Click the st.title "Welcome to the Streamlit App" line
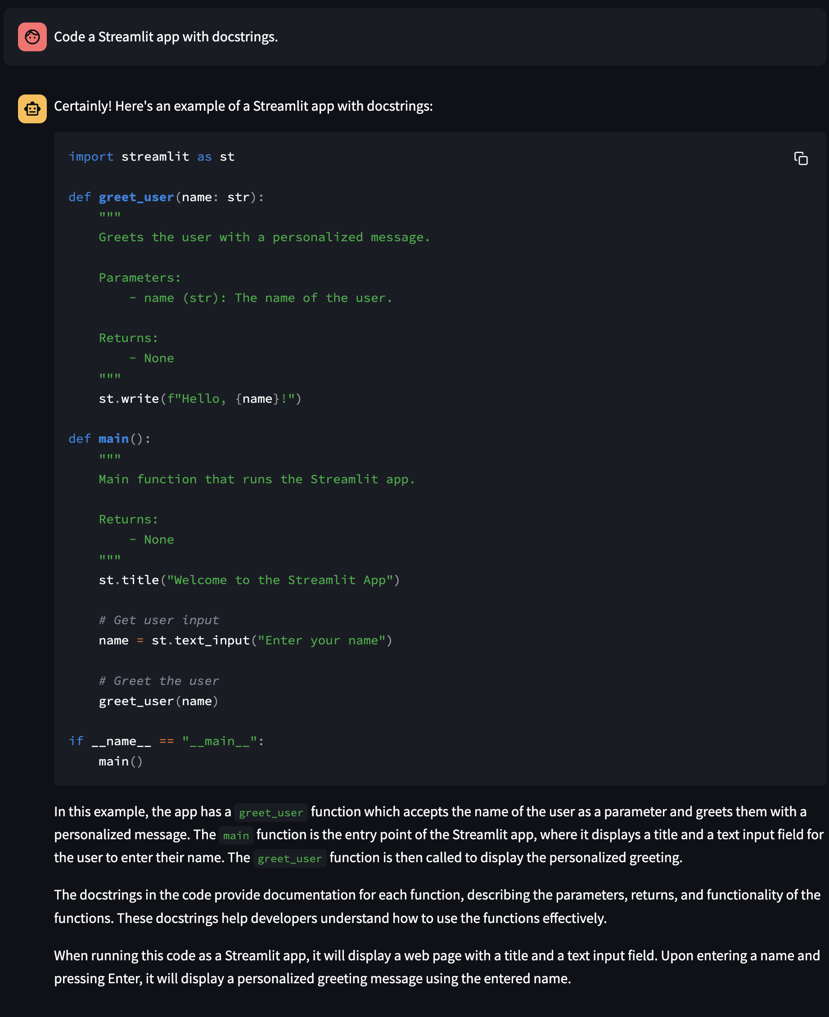 click(x=249, y=580)
